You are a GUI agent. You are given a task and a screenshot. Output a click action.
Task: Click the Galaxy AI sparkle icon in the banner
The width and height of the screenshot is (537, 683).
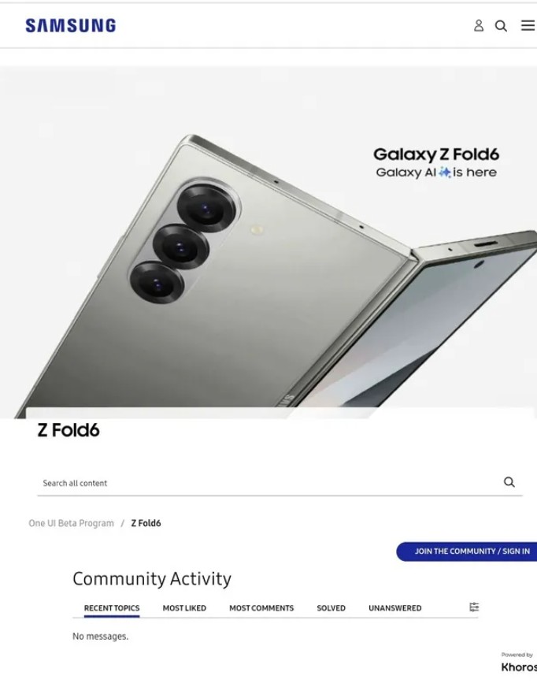(x=444, y=173)
